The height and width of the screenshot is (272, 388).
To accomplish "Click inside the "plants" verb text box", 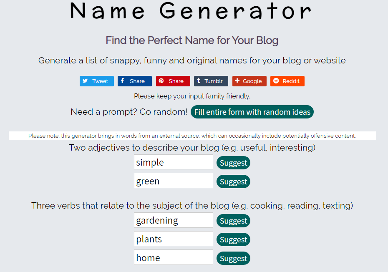I will click(x=173, y=239).
